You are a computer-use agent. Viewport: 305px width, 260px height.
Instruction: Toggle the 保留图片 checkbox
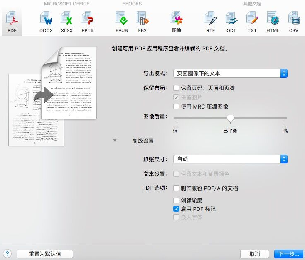click(176, 97)
